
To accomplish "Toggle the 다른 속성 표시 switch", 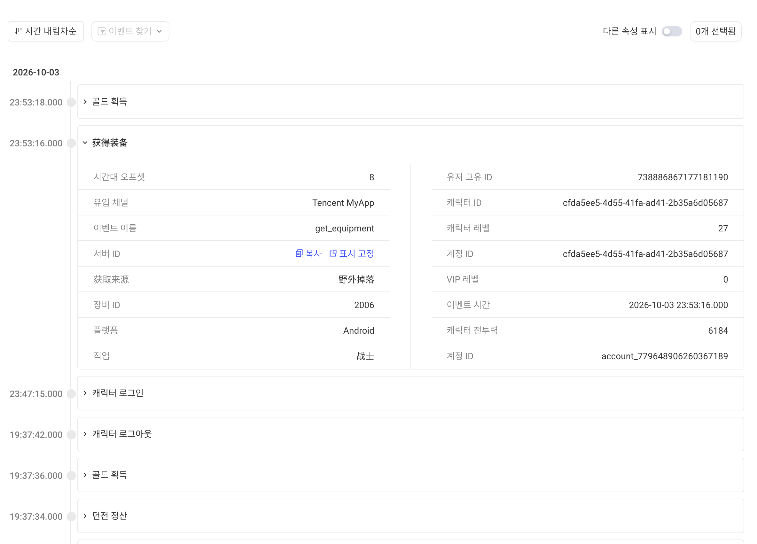I will (x=672, y=31).
